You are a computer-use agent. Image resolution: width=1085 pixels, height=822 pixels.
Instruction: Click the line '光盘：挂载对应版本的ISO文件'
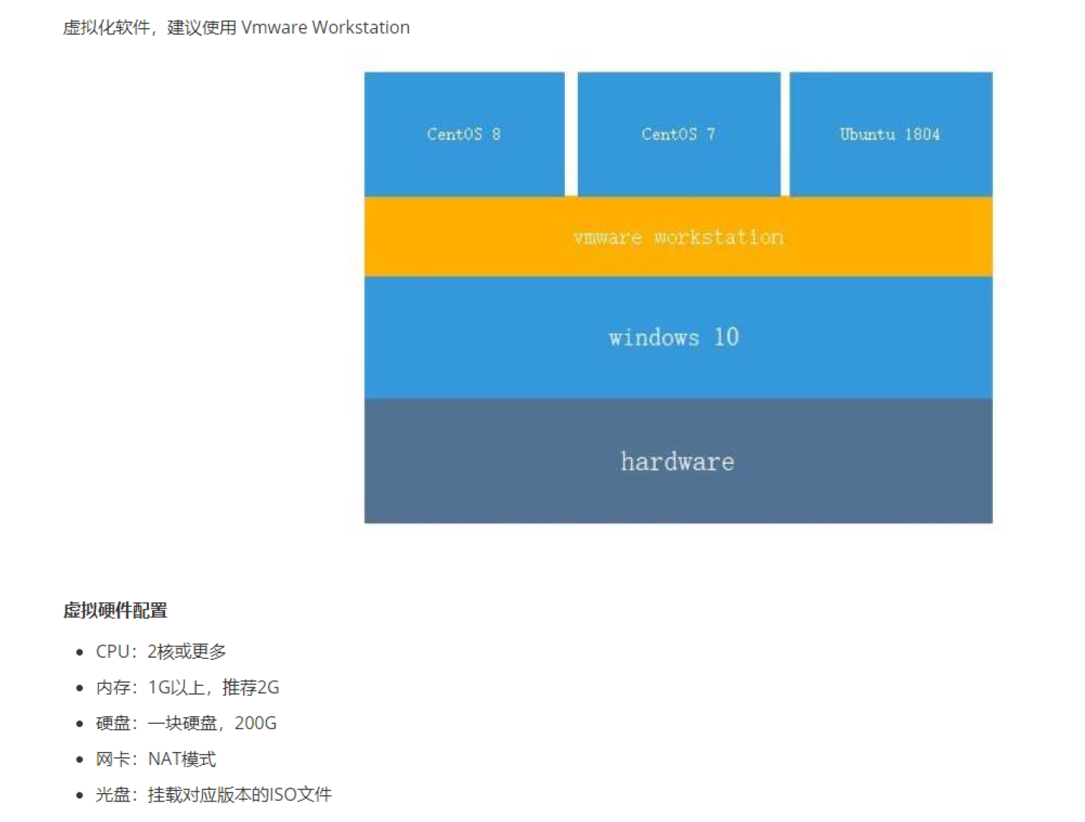(214, 795)
